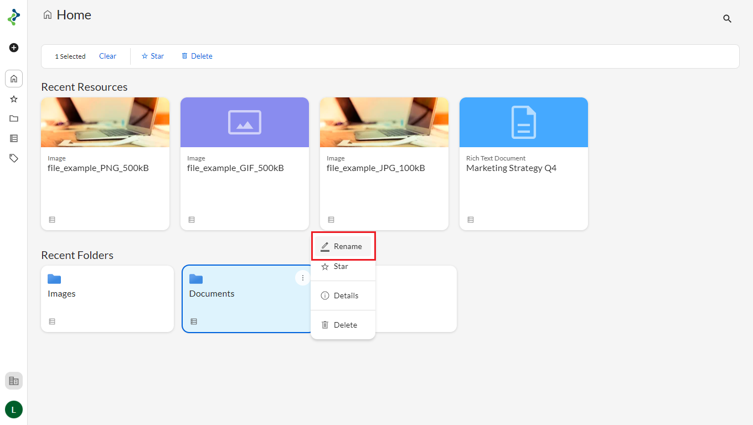Click the list view icon in sidebar
The height and width of the screenshot is (425, 753).
(14, 138)
